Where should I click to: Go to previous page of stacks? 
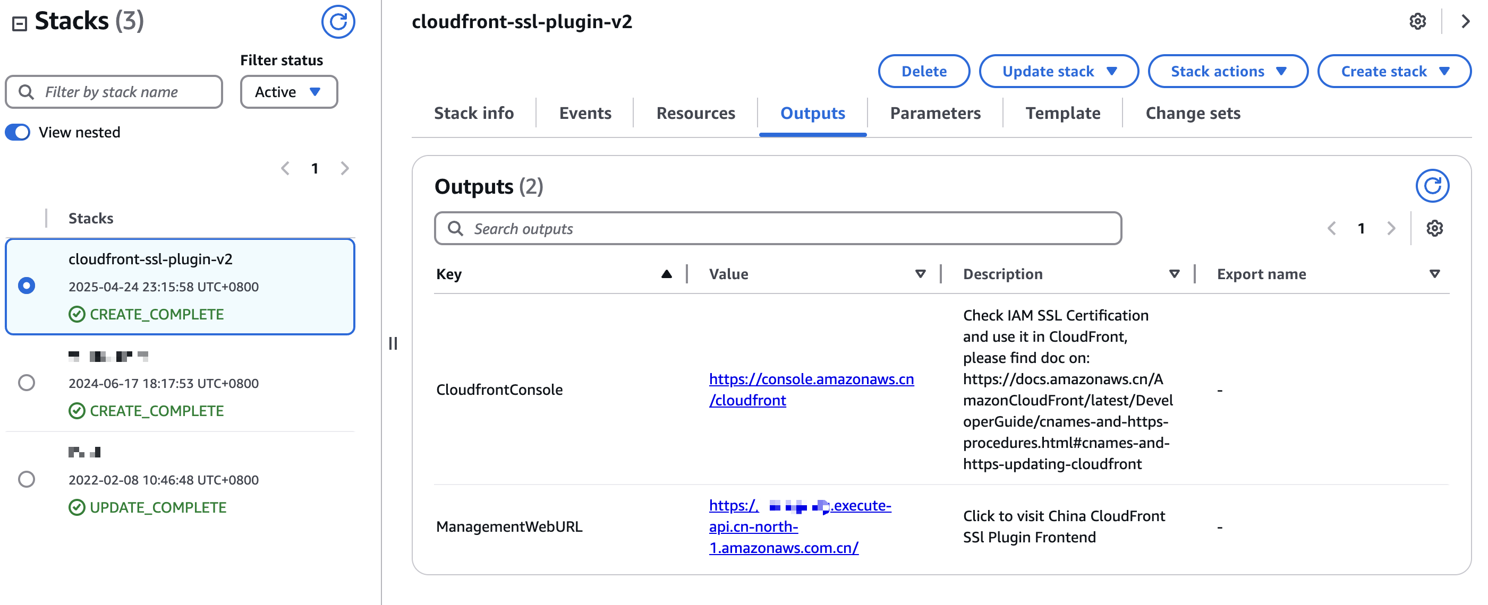(x=285, y=169)
